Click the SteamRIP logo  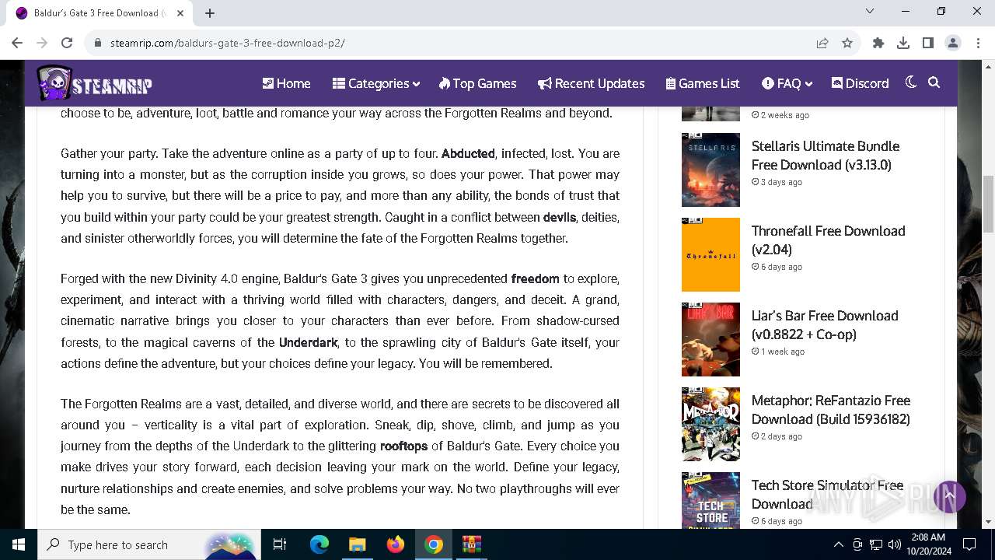coord(94,83)
